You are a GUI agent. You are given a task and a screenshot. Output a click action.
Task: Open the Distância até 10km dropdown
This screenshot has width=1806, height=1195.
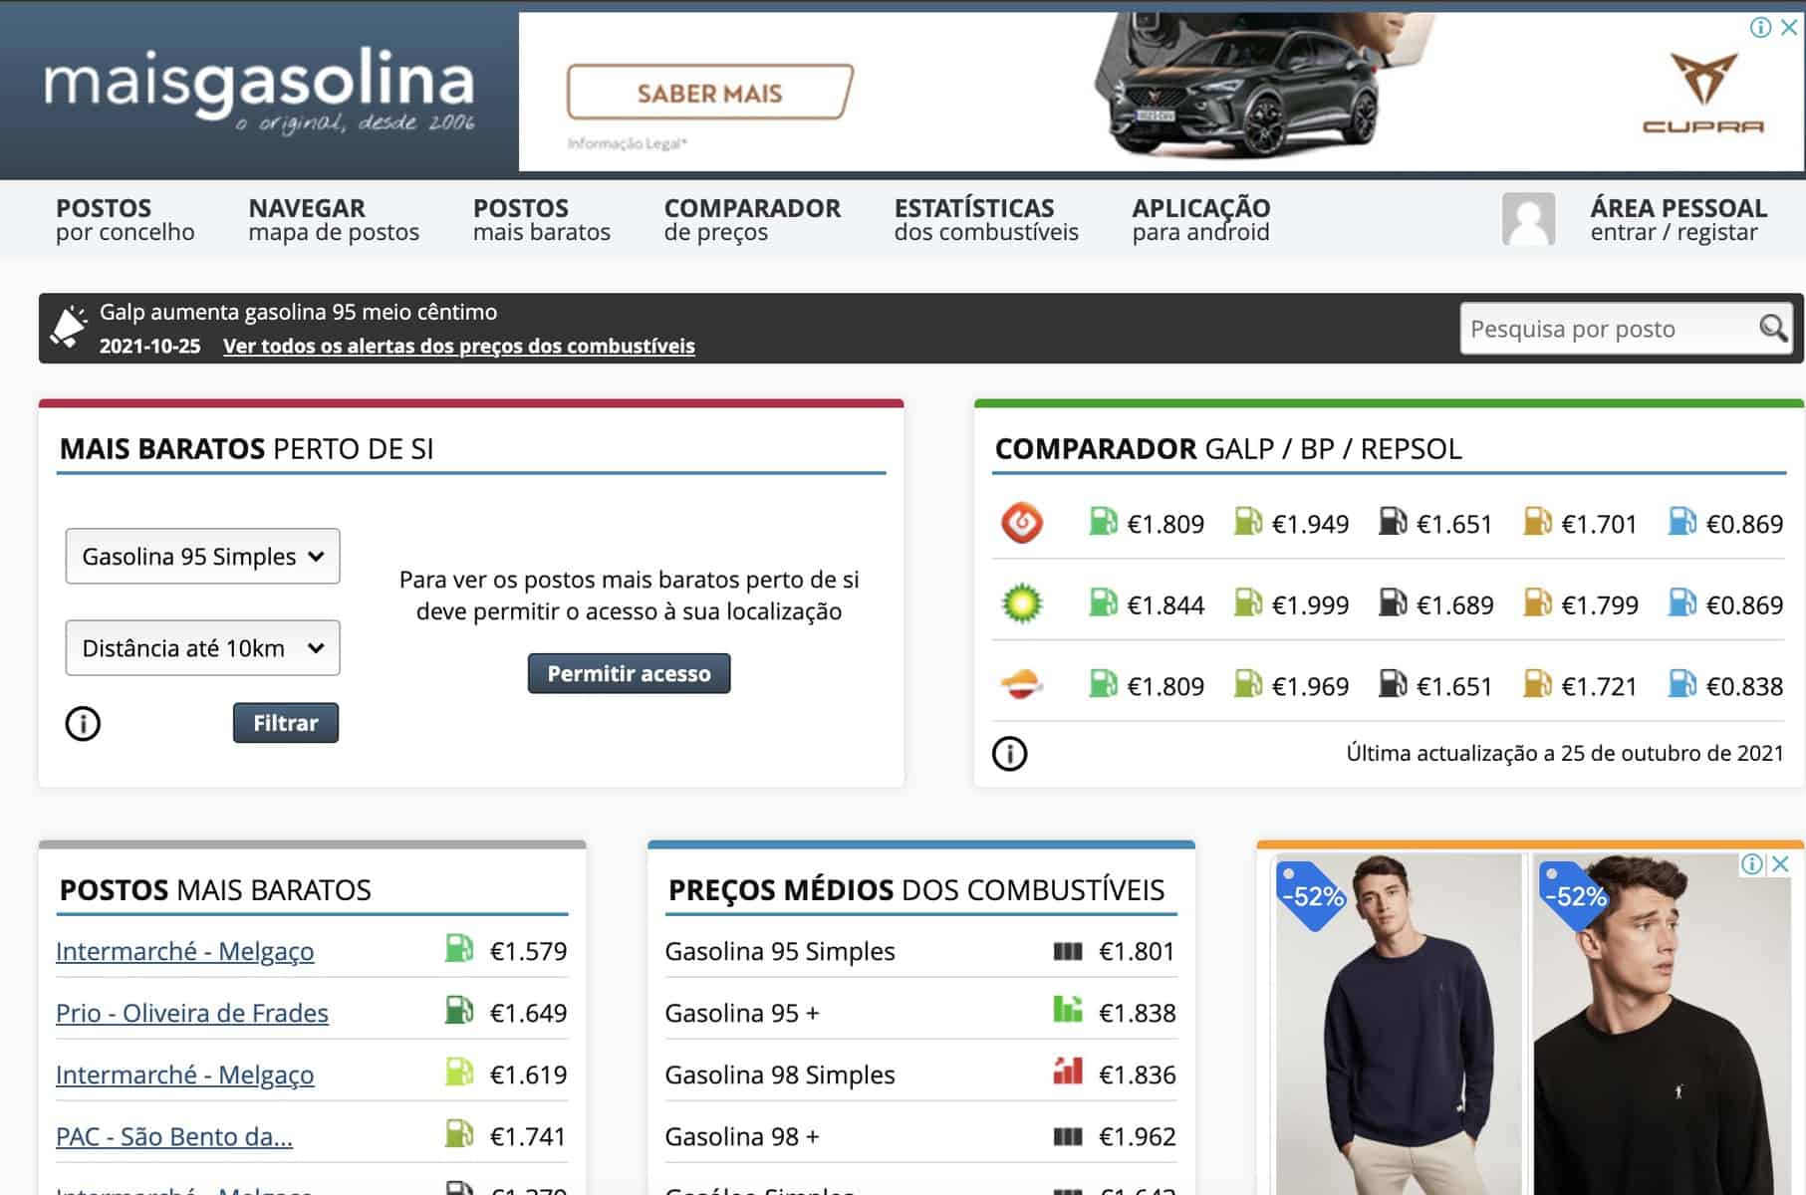[x=202, y=648]
